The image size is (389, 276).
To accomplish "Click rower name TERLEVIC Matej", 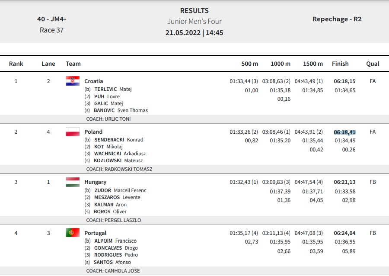I will (113, 89).
